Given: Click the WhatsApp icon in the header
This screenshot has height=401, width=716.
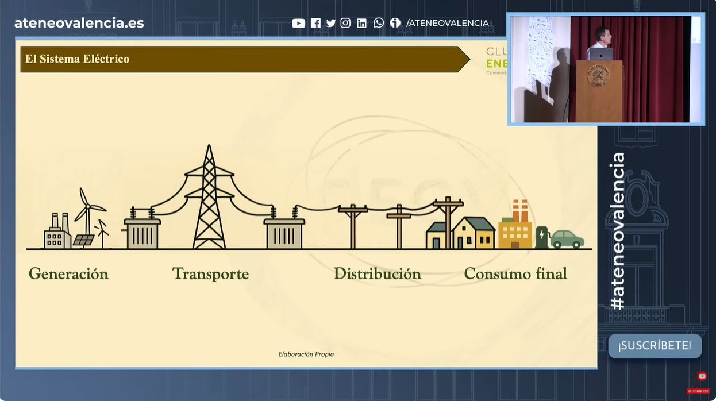Looking at the screenshot, I should (378, 23).
